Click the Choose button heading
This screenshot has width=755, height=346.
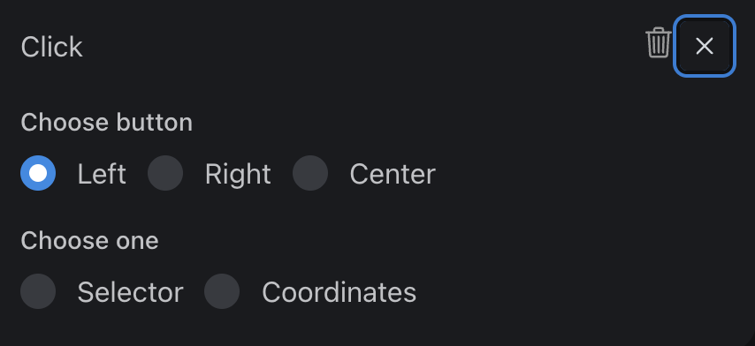pyautogui.click(x=106, y=122)
